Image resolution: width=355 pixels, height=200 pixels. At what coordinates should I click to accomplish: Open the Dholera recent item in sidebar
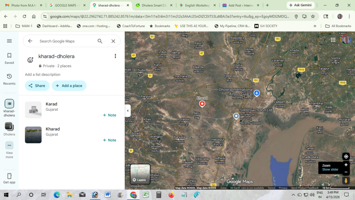click(x=9, y=129)
